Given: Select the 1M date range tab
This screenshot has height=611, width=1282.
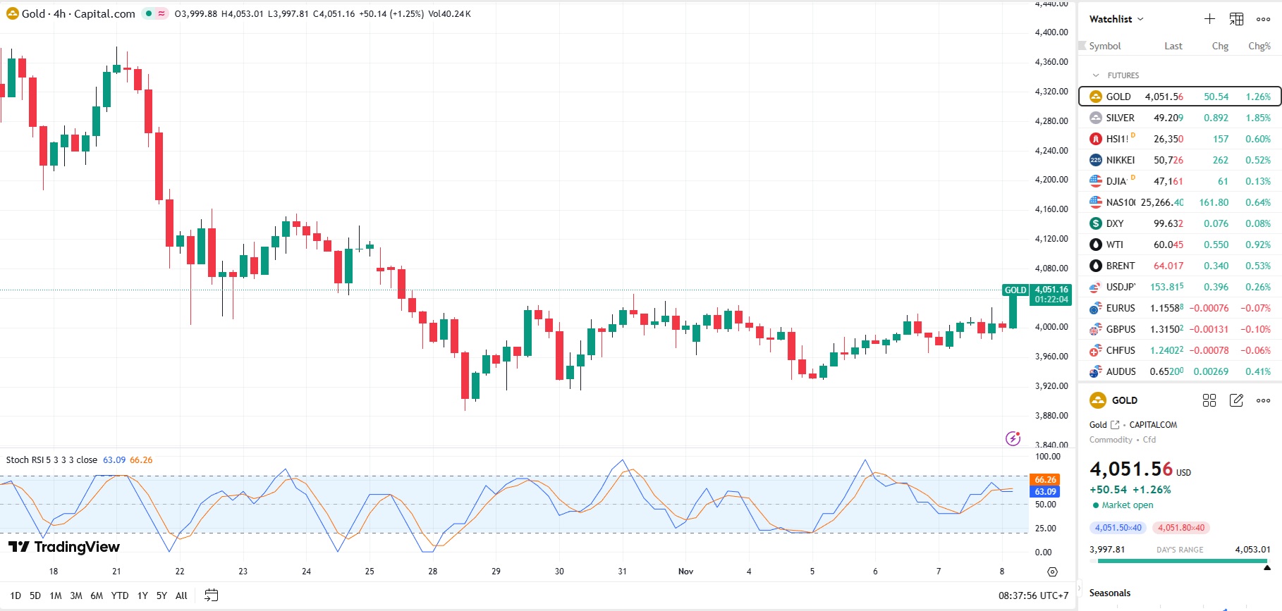Looking at the screenshot, I should [x=56, y=595].
